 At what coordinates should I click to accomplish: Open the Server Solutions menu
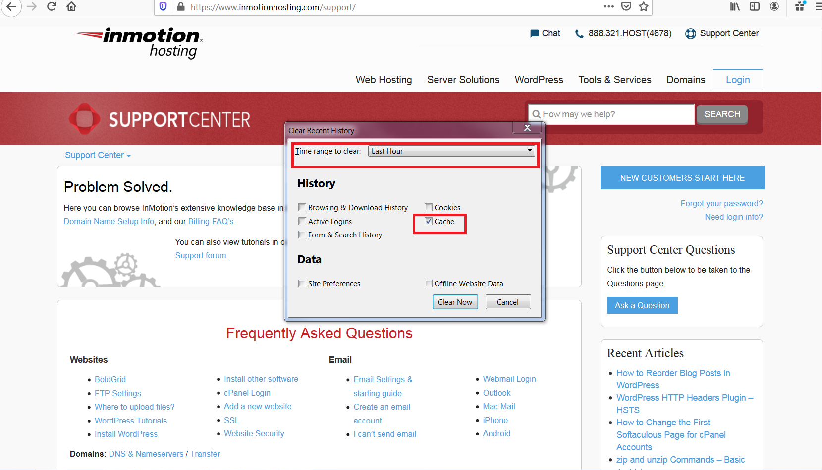pyautogui.click(x=463, y=80)
